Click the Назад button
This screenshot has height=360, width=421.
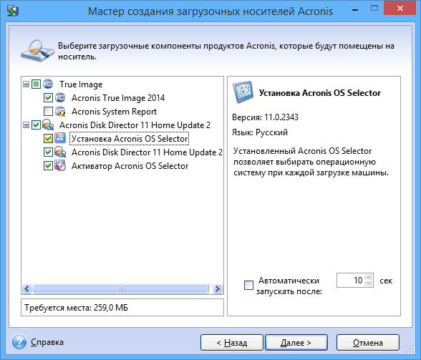coord(232,342)
